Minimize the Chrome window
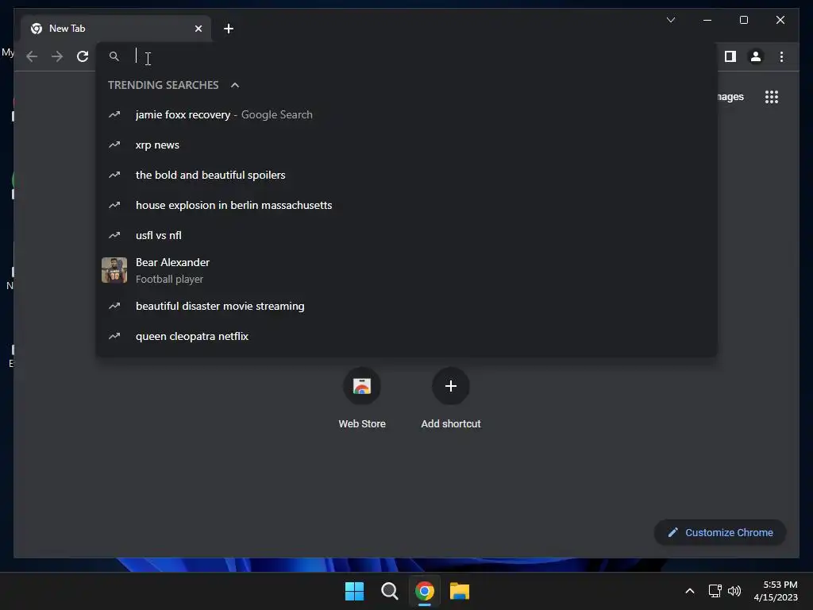The image size is (813, 610). coord(707,20)
